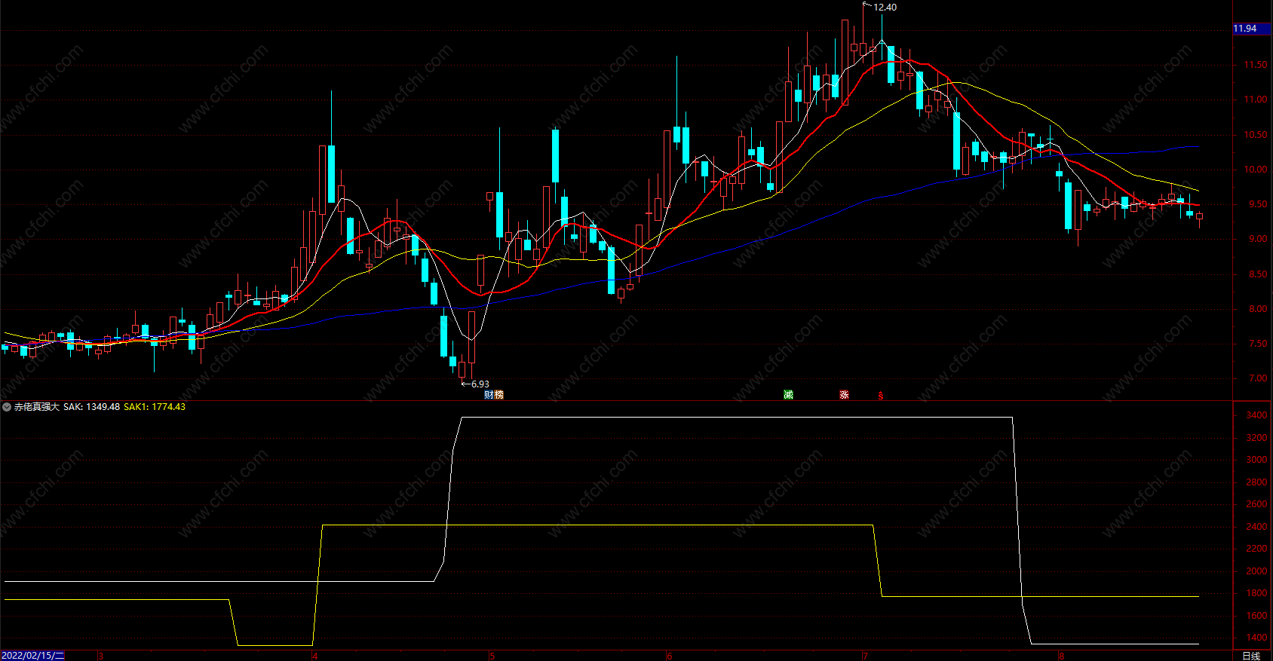Click the yellow SAK1 1774.43 label

pos(155,407)
